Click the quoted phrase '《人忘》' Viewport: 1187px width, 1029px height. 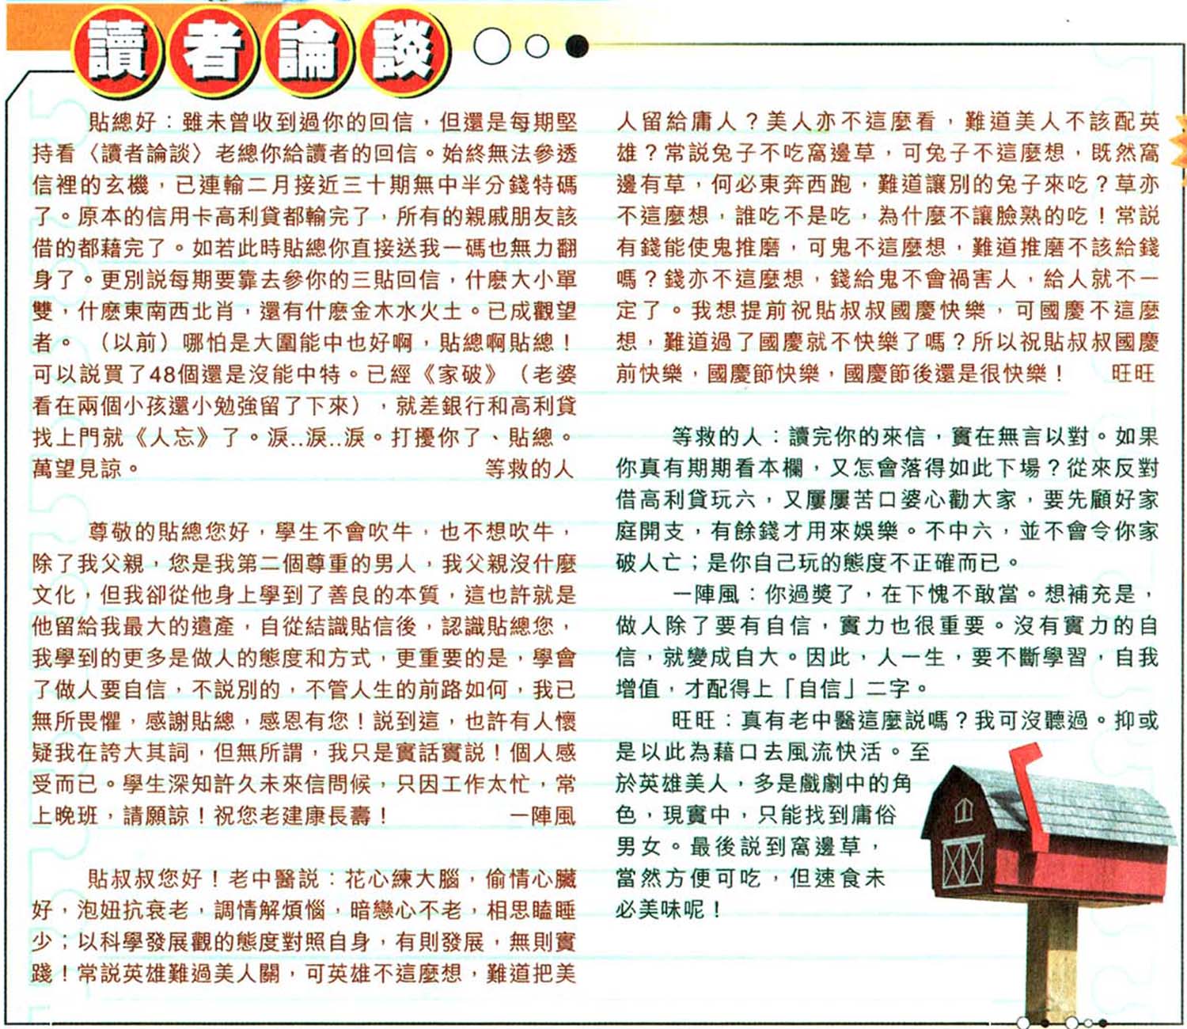tap(172, 437)
